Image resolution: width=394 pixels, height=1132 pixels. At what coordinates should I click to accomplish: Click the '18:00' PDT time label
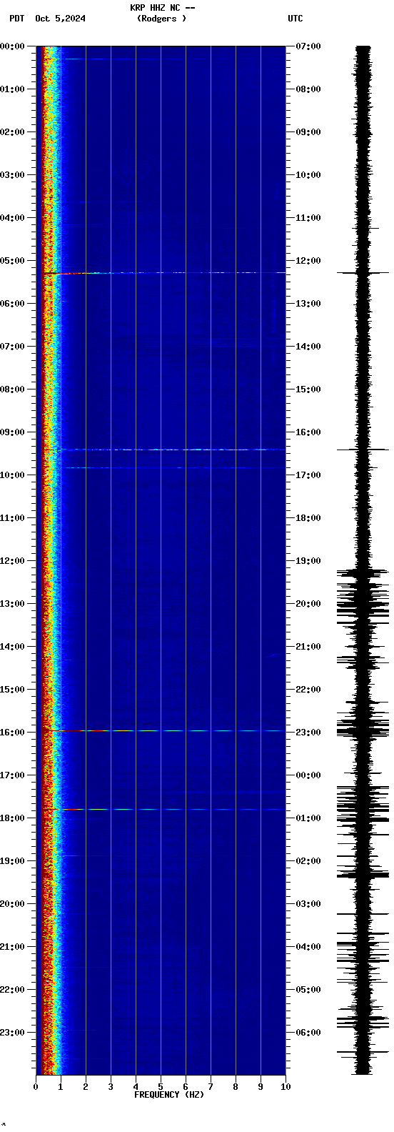12,818
